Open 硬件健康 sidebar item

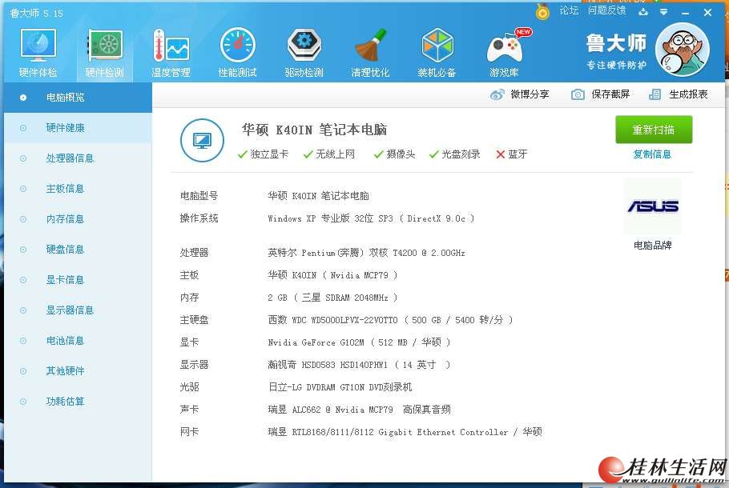78,128
